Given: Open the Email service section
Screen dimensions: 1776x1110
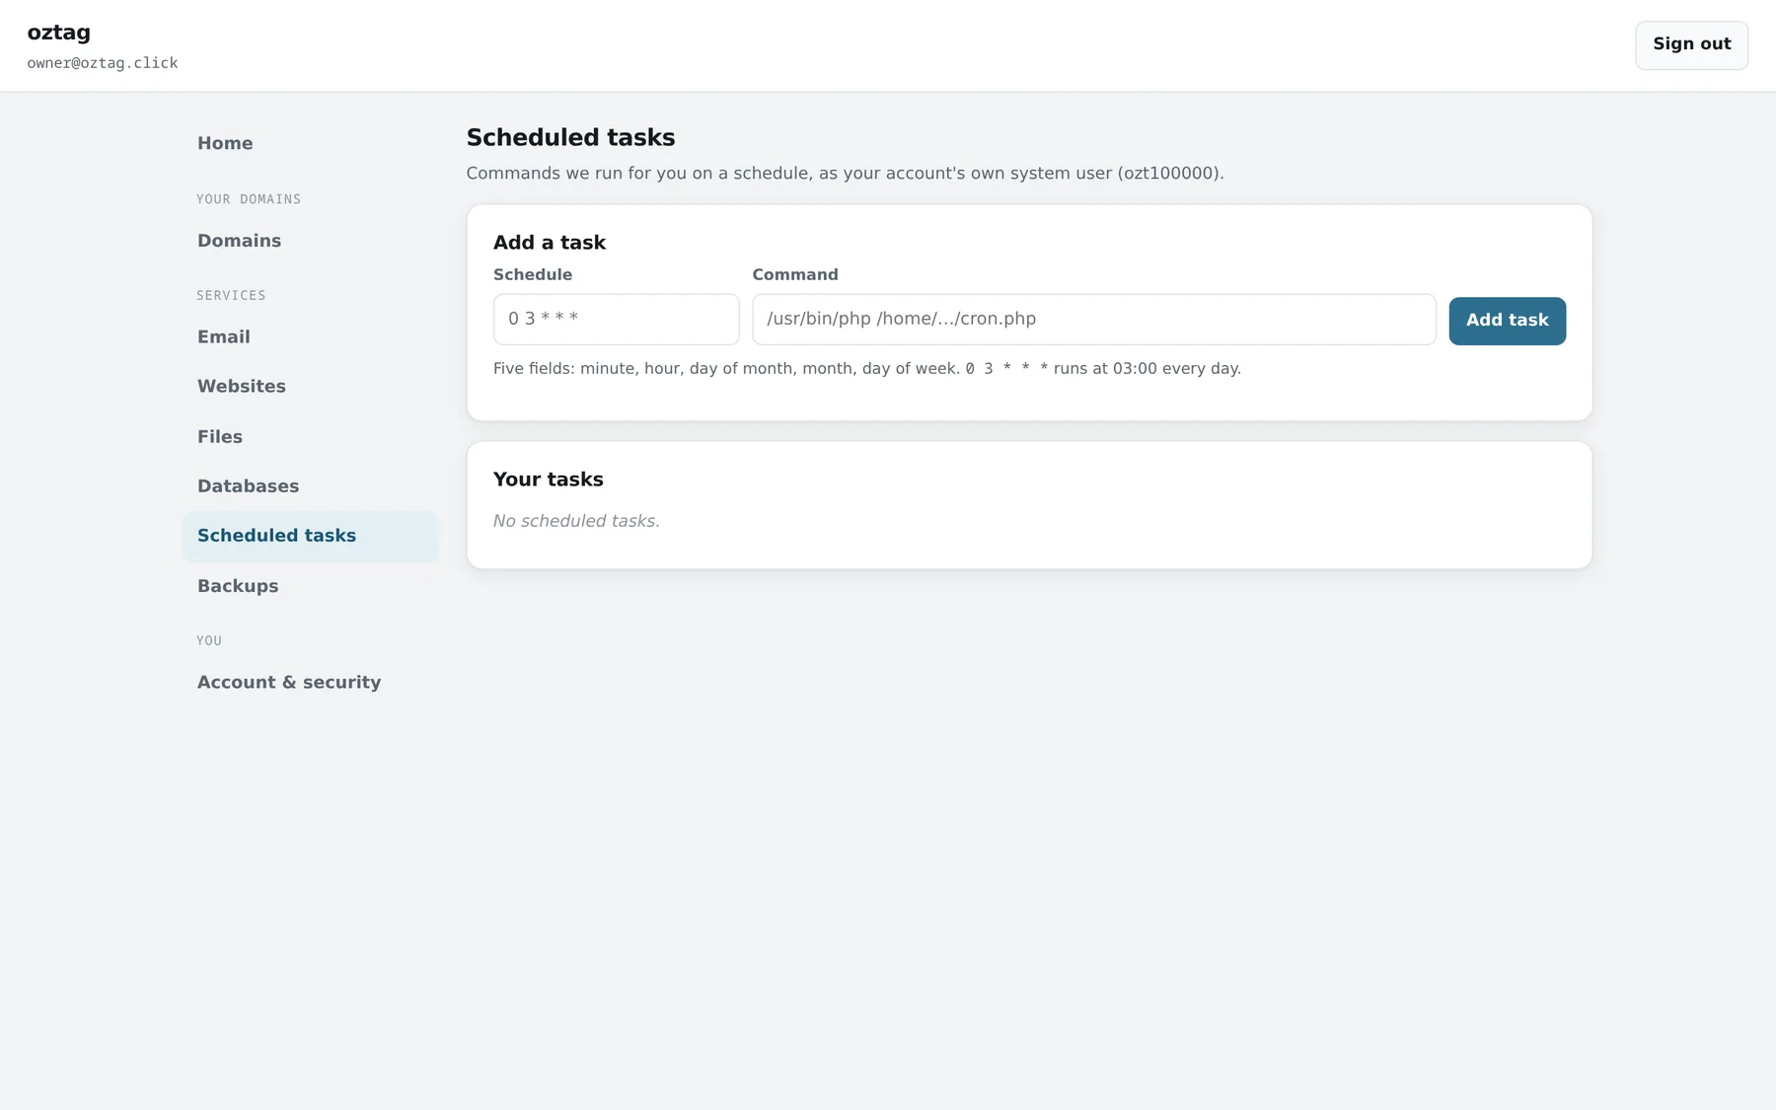Looking at the screenshot, I should [x=310, y=337].
